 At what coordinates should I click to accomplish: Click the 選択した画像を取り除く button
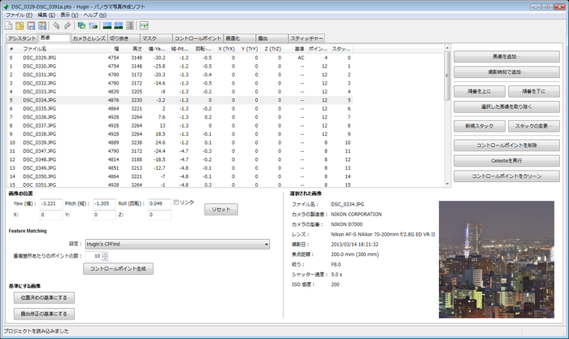pos(506,107)
